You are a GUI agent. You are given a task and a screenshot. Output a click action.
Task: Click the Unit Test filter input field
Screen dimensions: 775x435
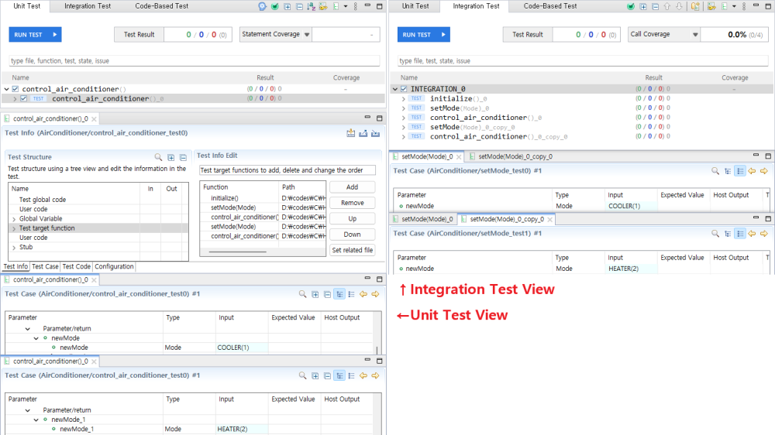[x=195, y=60]
